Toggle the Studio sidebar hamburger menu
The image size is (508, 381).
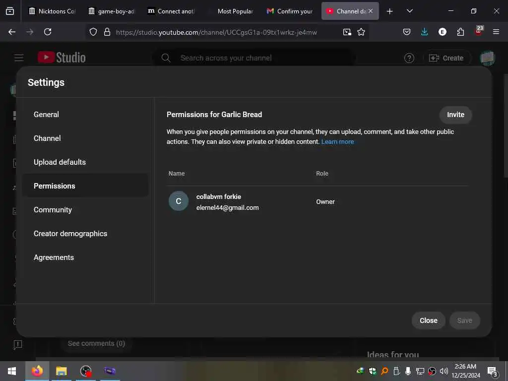pos(19,58)
